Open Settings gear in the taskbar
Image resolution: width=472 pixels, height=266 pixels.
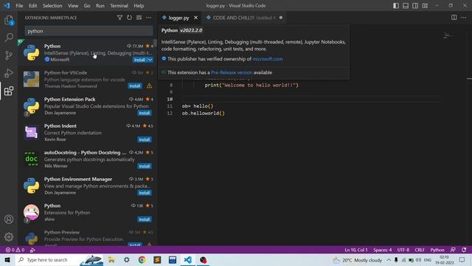pos(126,260)
